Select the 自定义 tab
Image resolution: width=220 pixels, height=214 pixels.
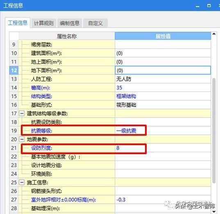coord(95,23)
